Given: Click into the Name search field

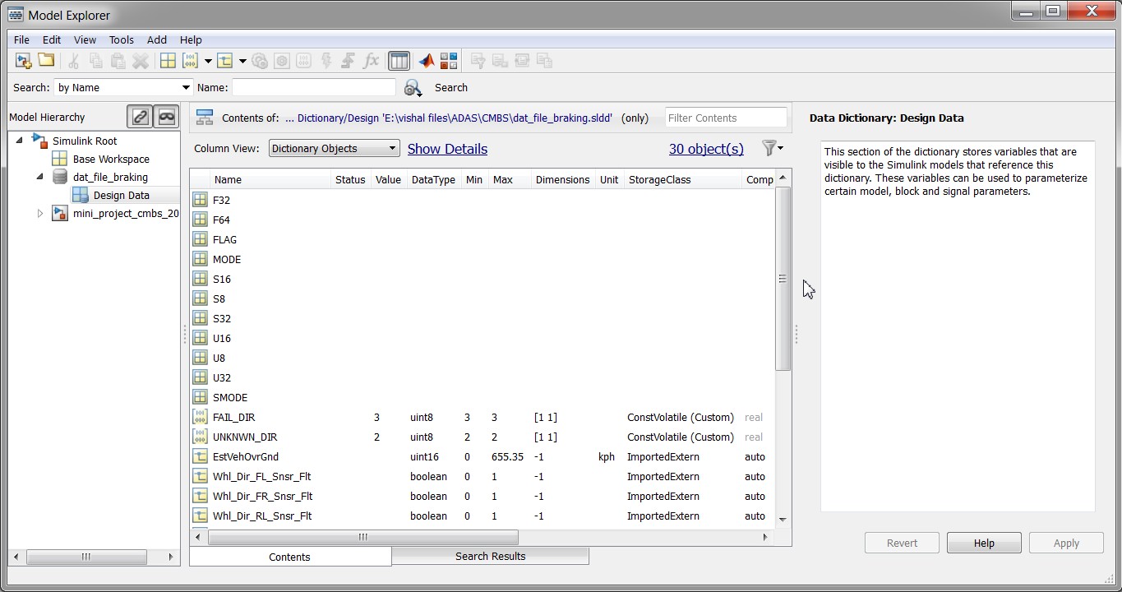Looking at the screenshot, I should [314, 87].
